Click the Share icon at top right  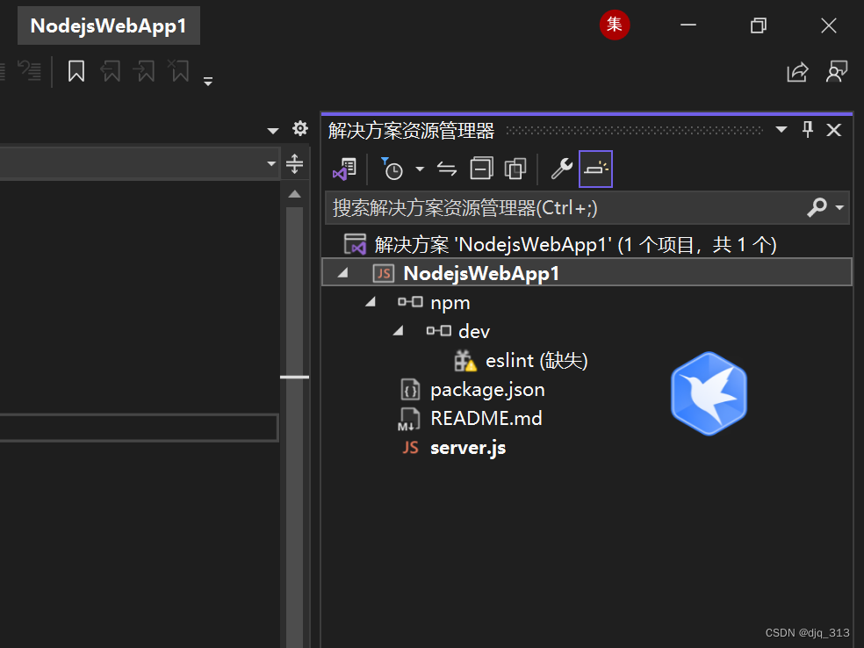(797, 72)
